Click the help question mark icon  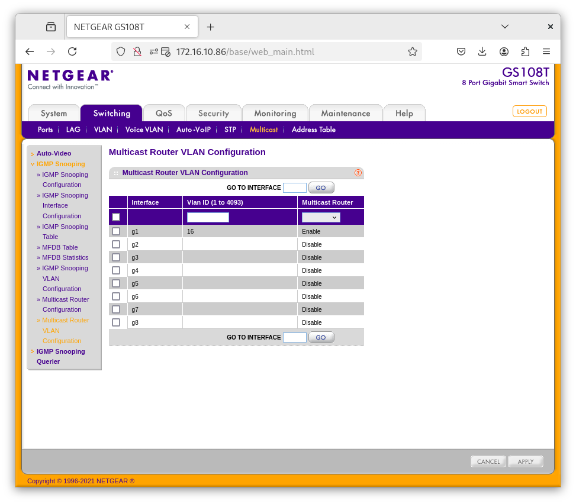coord(358,173)
